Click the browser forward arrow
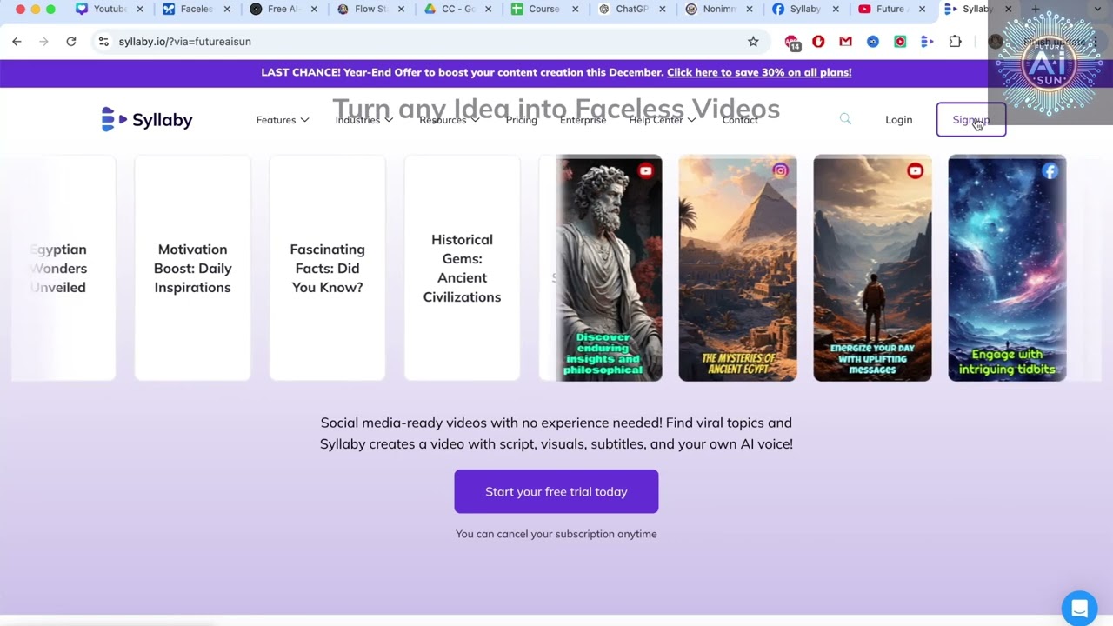The height and width of the screenshot is (626, 1113). tap(43, 41)
